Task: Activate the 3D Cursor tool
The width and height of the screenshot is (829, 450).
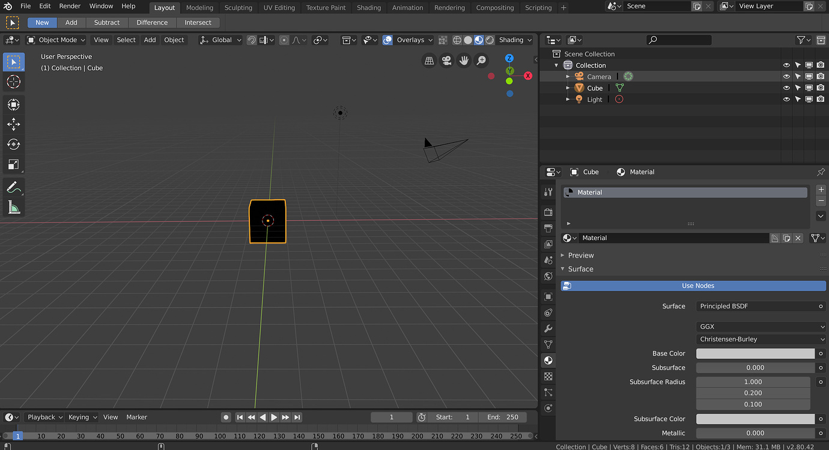Action: [14, 82]
